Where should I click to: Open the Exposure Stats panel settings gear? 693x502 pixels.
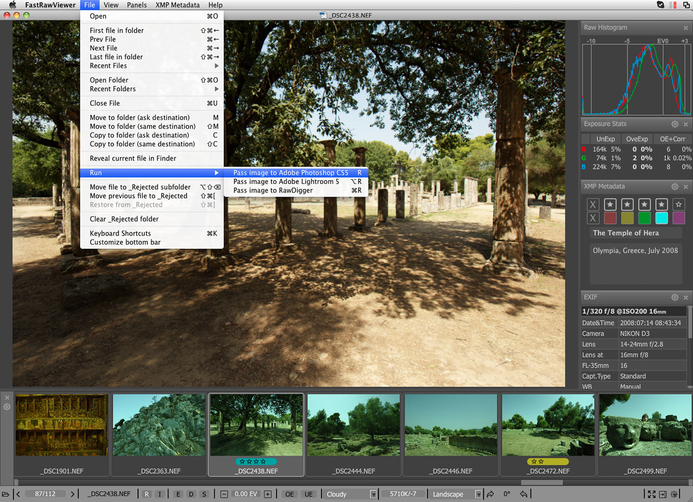(x=674, y=124)
